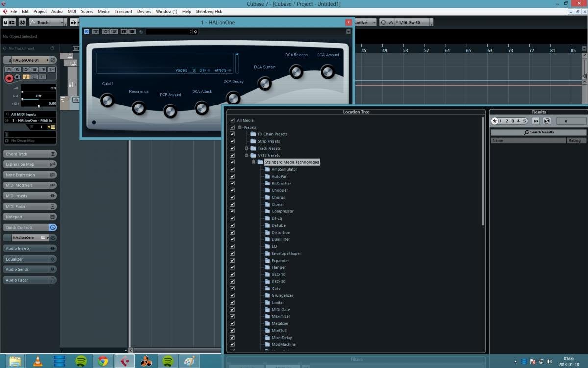Open the Project menu

(40, 11)
